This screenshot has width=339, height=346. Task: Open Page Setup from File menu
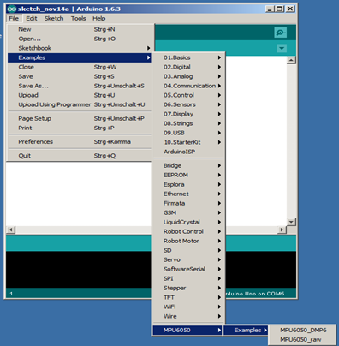coord(80,118)
